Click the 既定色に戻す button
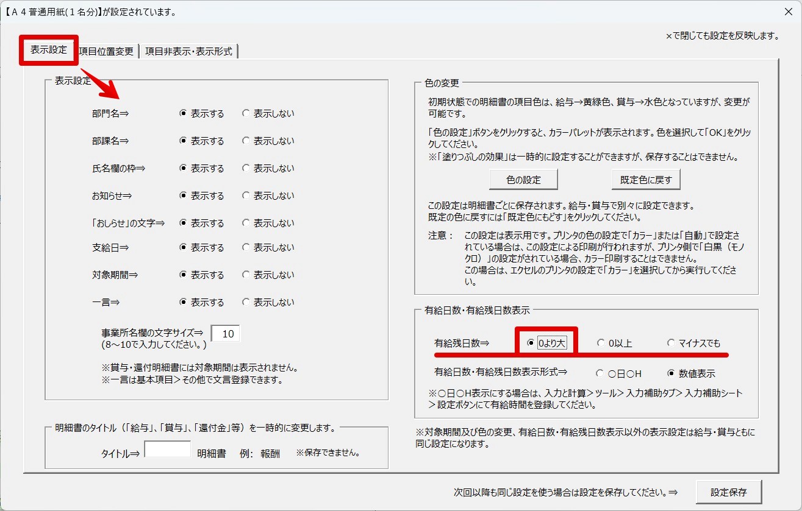 pyautogui.click(x=646, y=180)
